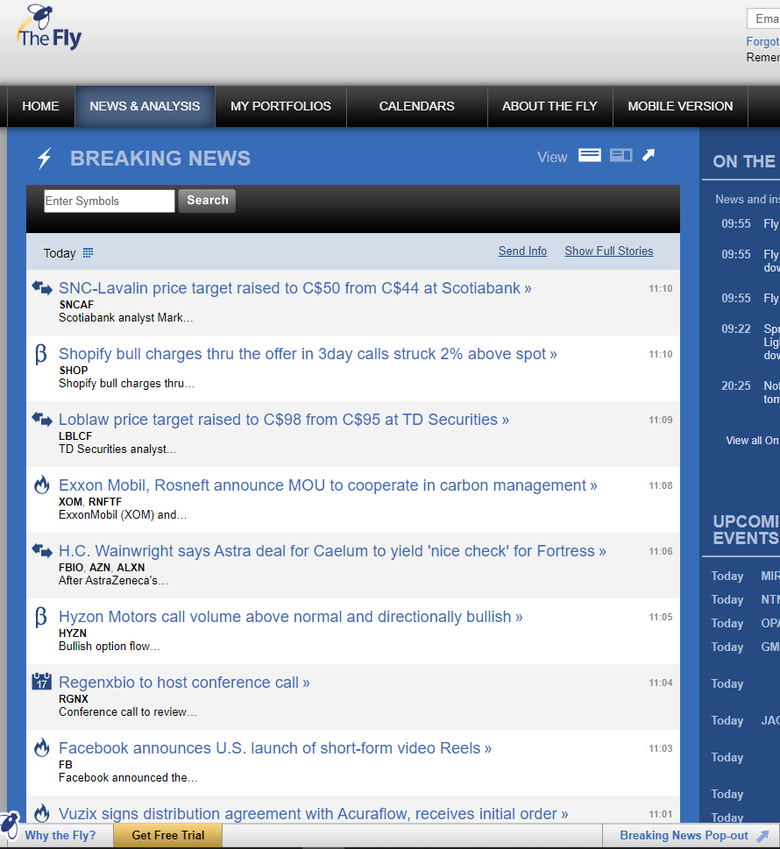The height and width of the screenshot is (849, 780).
Task: Open the My Portfolios menu
Action: point(280,106)
